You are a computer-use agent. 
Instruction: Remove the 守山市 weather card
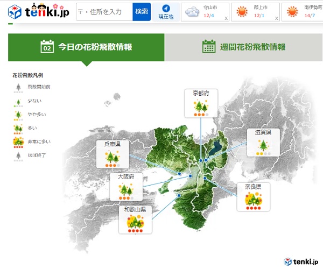(x=226, y=18)
